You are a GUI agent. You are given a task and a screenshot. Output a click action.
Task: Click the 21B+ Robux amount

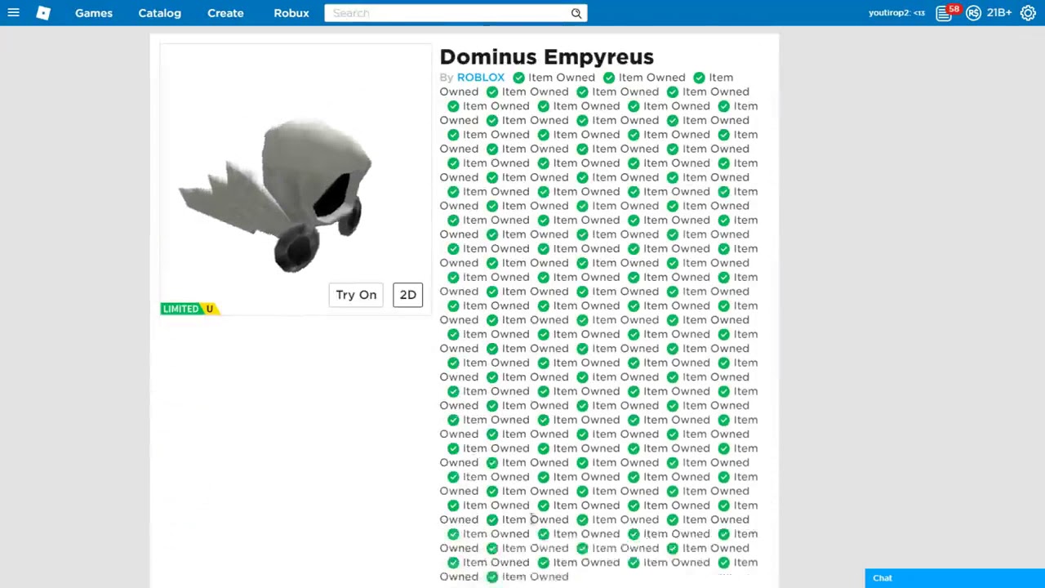[999, 13]
